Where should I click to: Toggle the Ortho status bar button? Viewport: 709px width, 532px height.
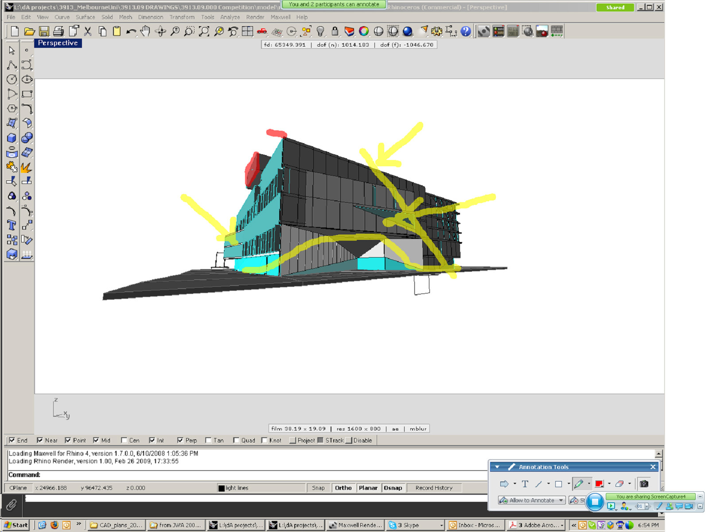(x=343, y=488)
